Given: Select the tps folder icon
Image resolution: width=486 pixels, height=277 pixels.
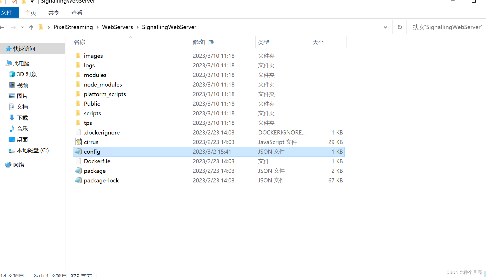Looking at the screenshot, I should click(78, 123).
